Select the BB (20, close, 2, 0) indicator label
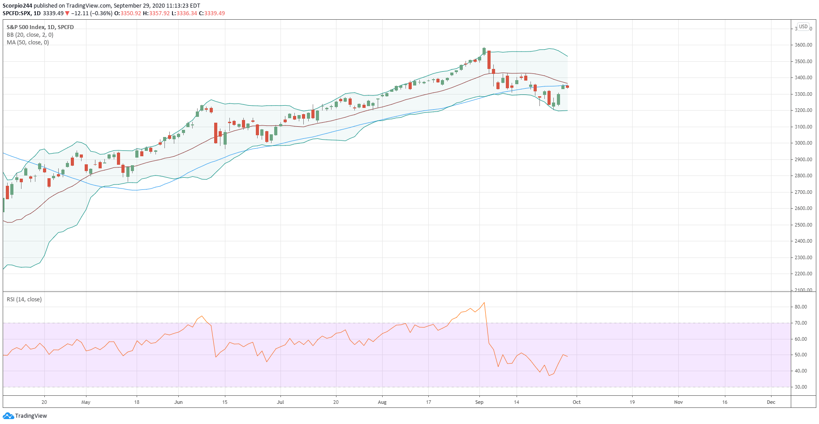The height and width of the screenshot is (424, 819). tap(30, 35)
